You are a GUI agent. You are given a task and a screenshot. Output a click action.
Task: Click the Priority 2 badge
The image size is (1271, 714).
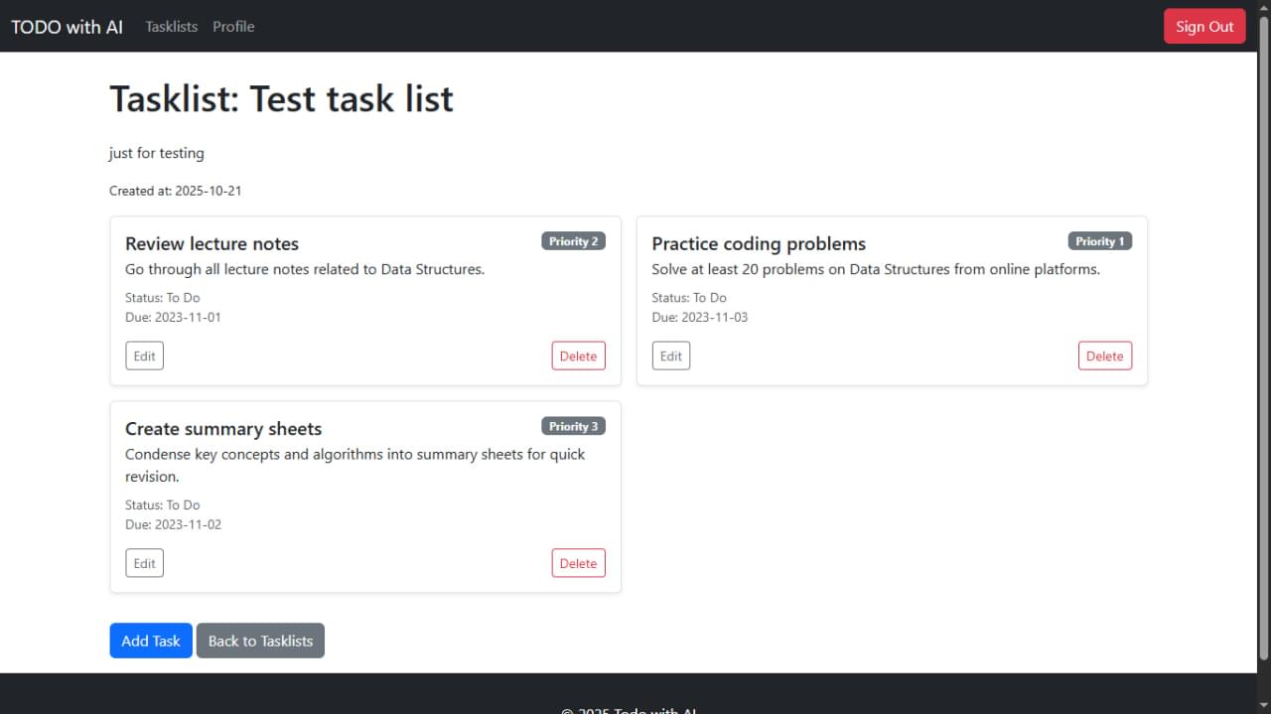pos(573,241)
